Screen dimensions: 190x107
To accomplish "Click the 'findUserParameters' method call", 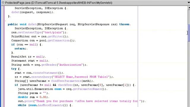I will (x=66, y=81).
